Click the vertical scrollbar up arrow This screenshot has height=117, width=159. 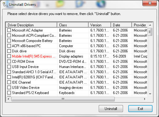150,25
